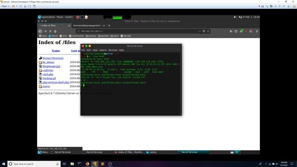Open Firefox from the Windows taskbar
Screen dimensions: 297x167
coord(87,164)
